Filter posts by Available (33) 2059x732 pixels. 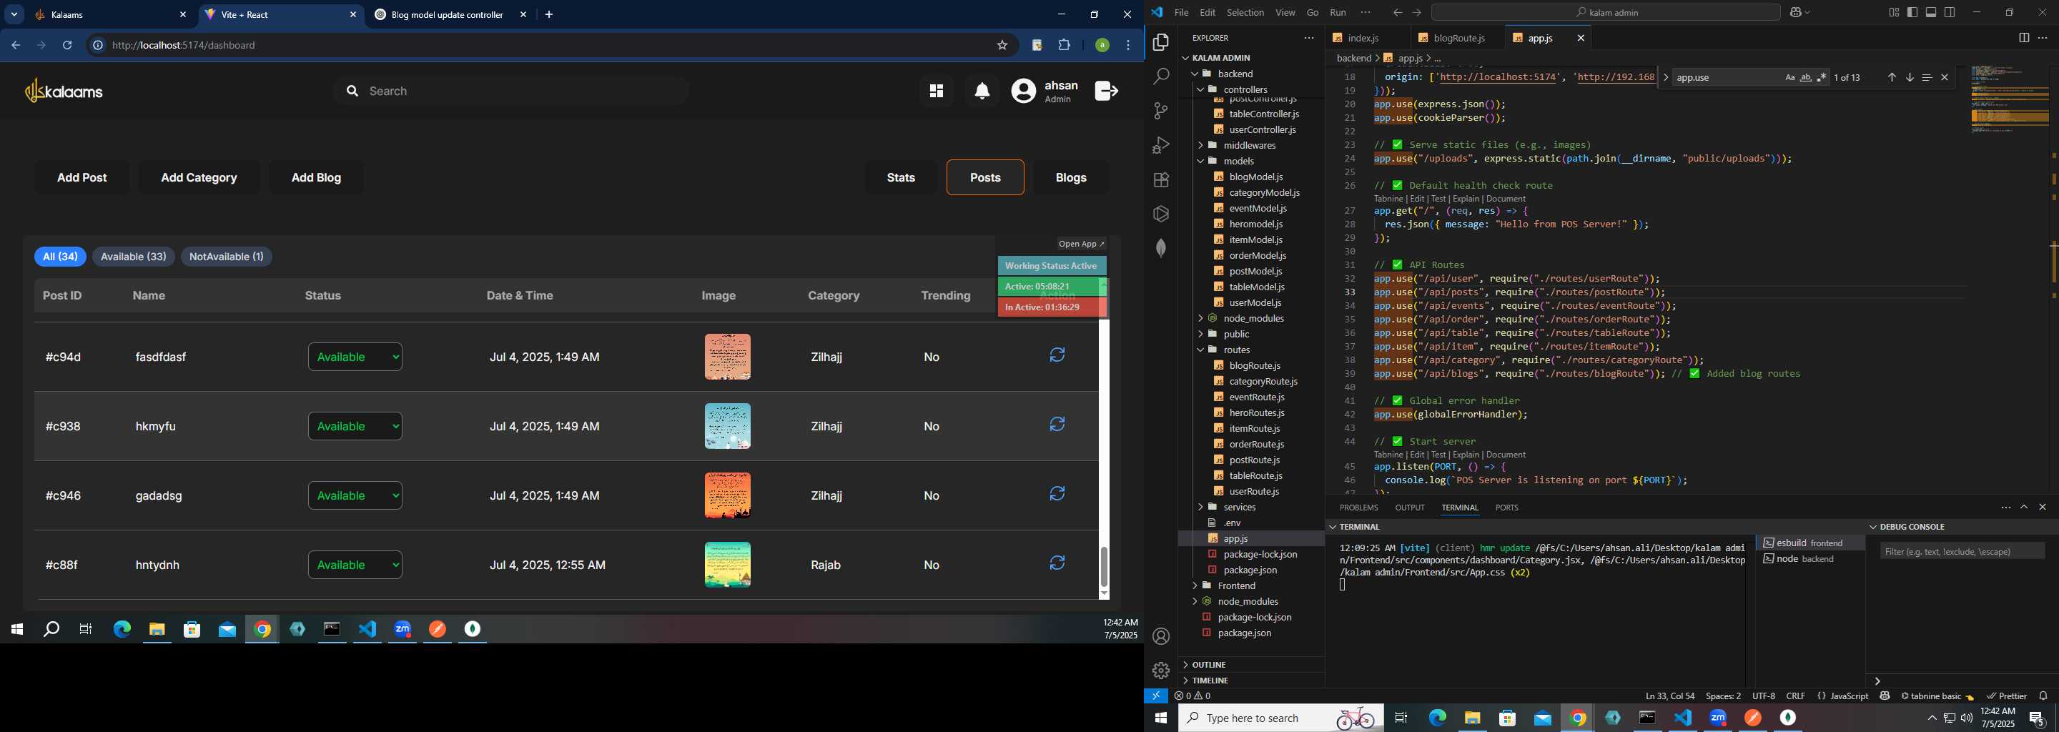(x=134, y=257)
